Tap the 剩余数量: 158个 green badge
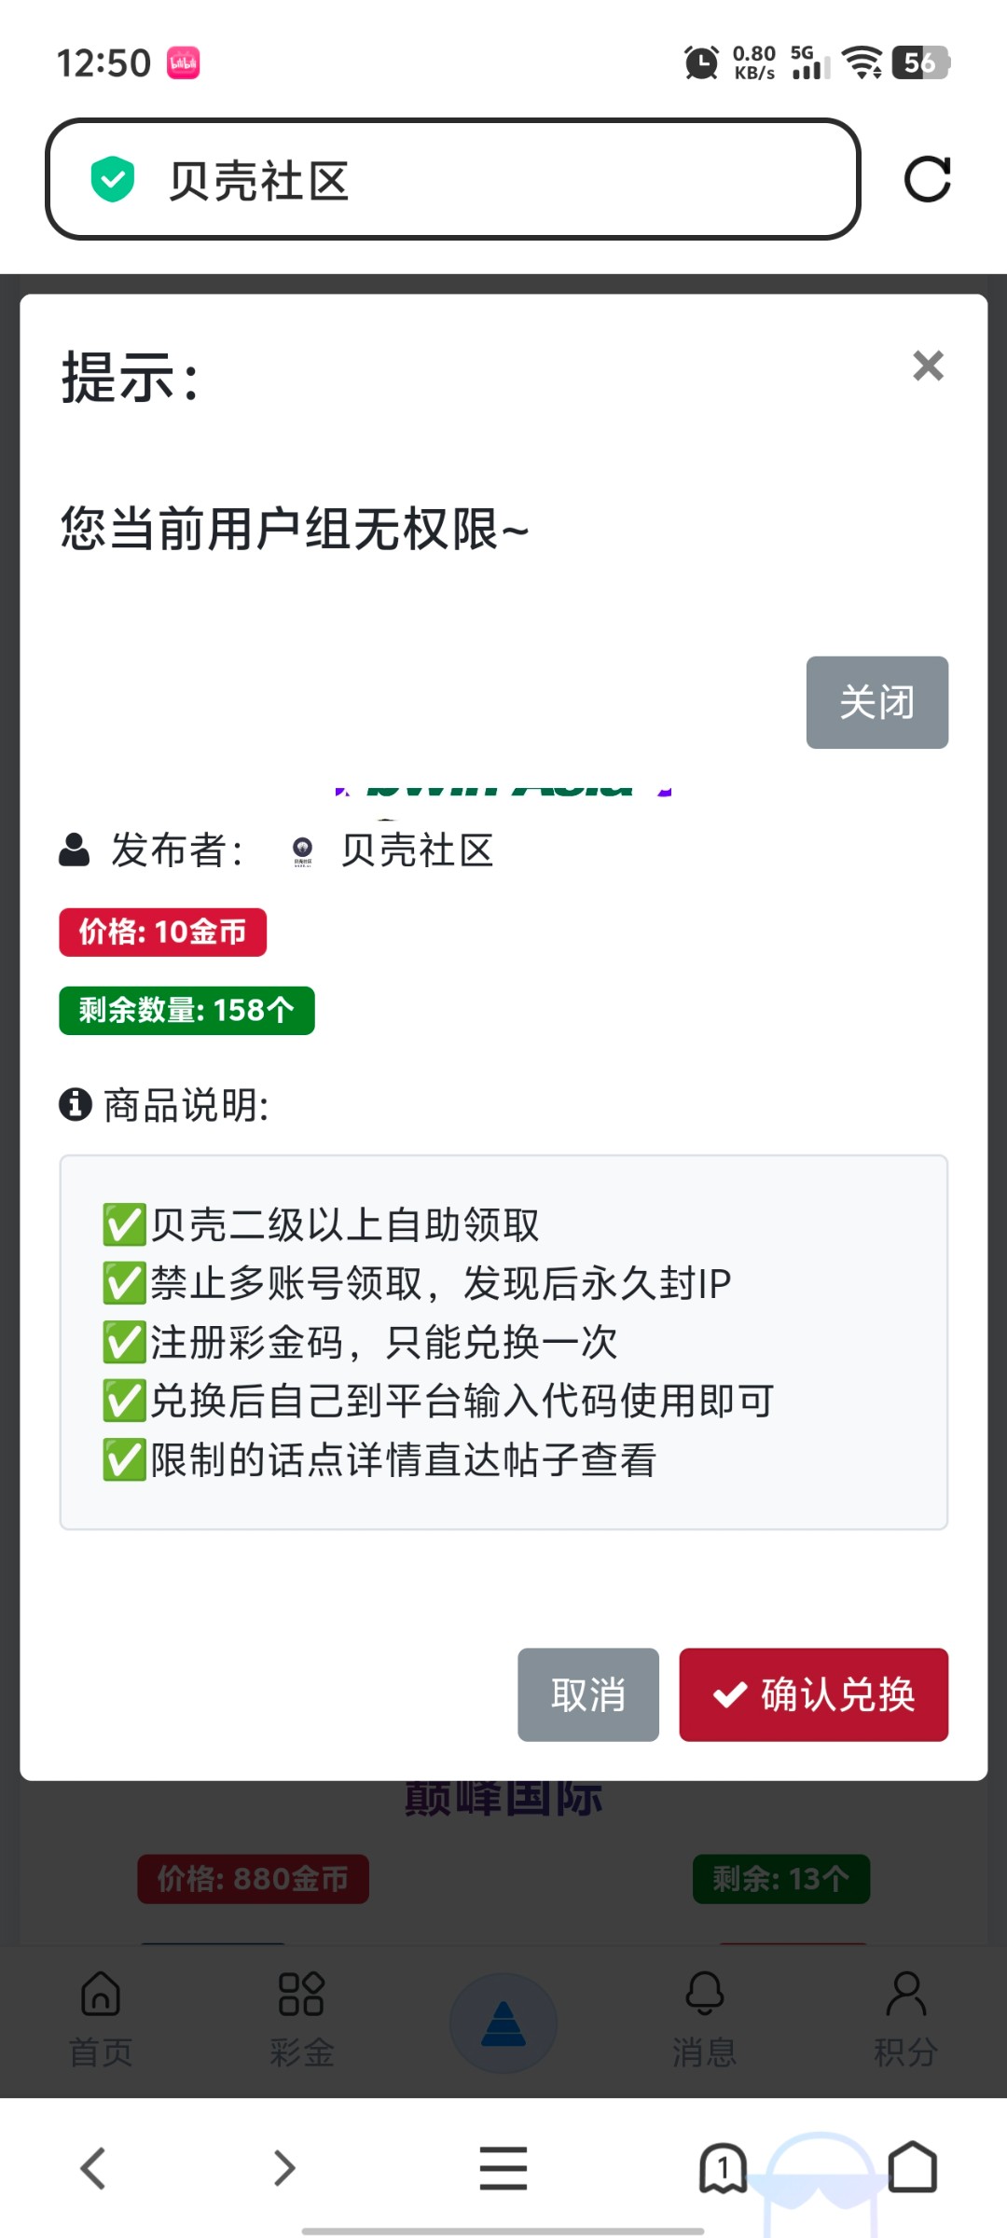Screen dimensions: 1007x2238 tap(186, 1010)
